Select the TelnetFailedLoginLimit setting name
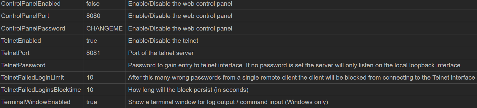 pyautogui.click(x=33, y=77)
